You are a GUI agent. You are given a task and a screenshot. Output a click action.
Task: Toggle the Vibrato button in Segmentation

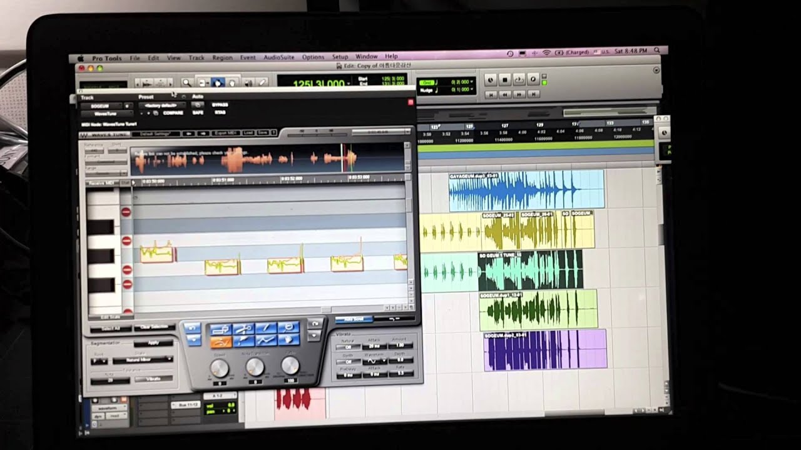[x=153, y=379]
